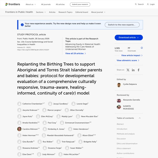Switch to the new experience
158x158 pixels.
tap(122, 25)
